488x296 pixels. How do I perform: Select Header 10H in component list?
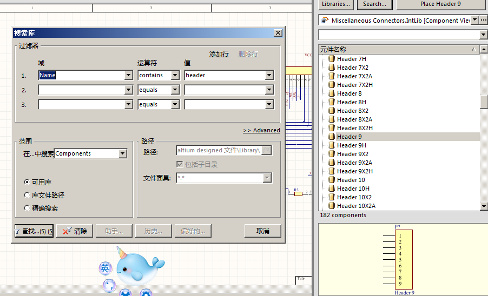353,189
